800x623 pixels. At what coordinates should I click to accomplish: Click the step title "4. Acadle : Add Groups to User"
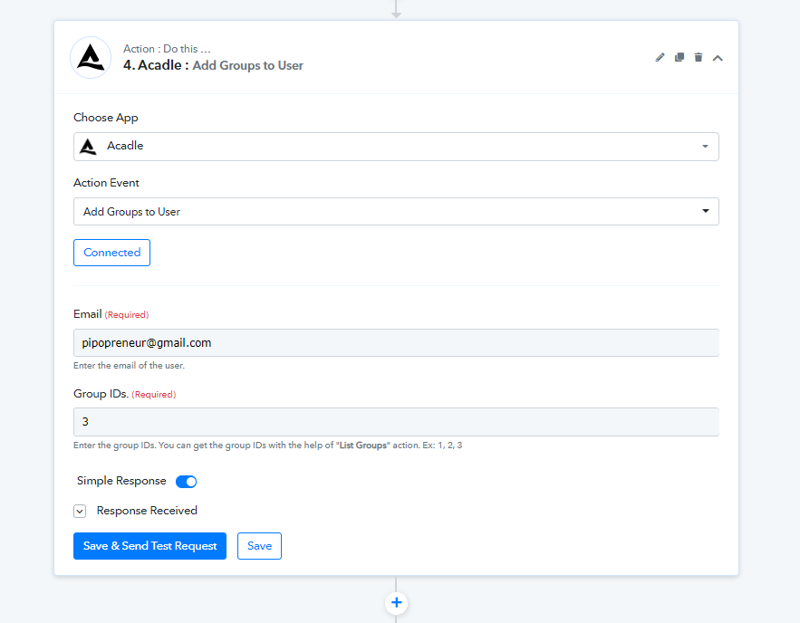click(x=213, y=65)
